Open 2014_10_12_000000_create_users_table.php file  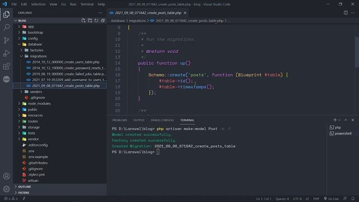pyautogui.click(x=60, y=62)
